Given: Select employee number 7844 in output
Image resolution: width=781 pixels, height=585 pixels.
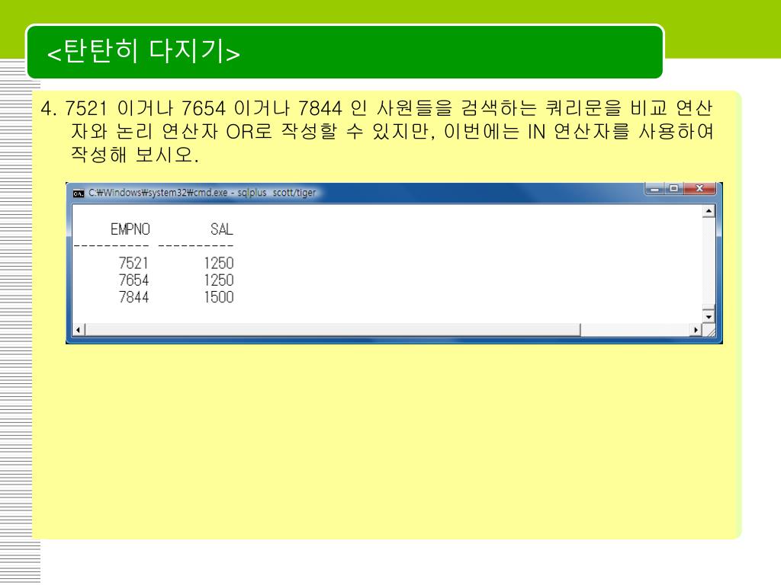Looking at the screenshot, I should (133, 297).
